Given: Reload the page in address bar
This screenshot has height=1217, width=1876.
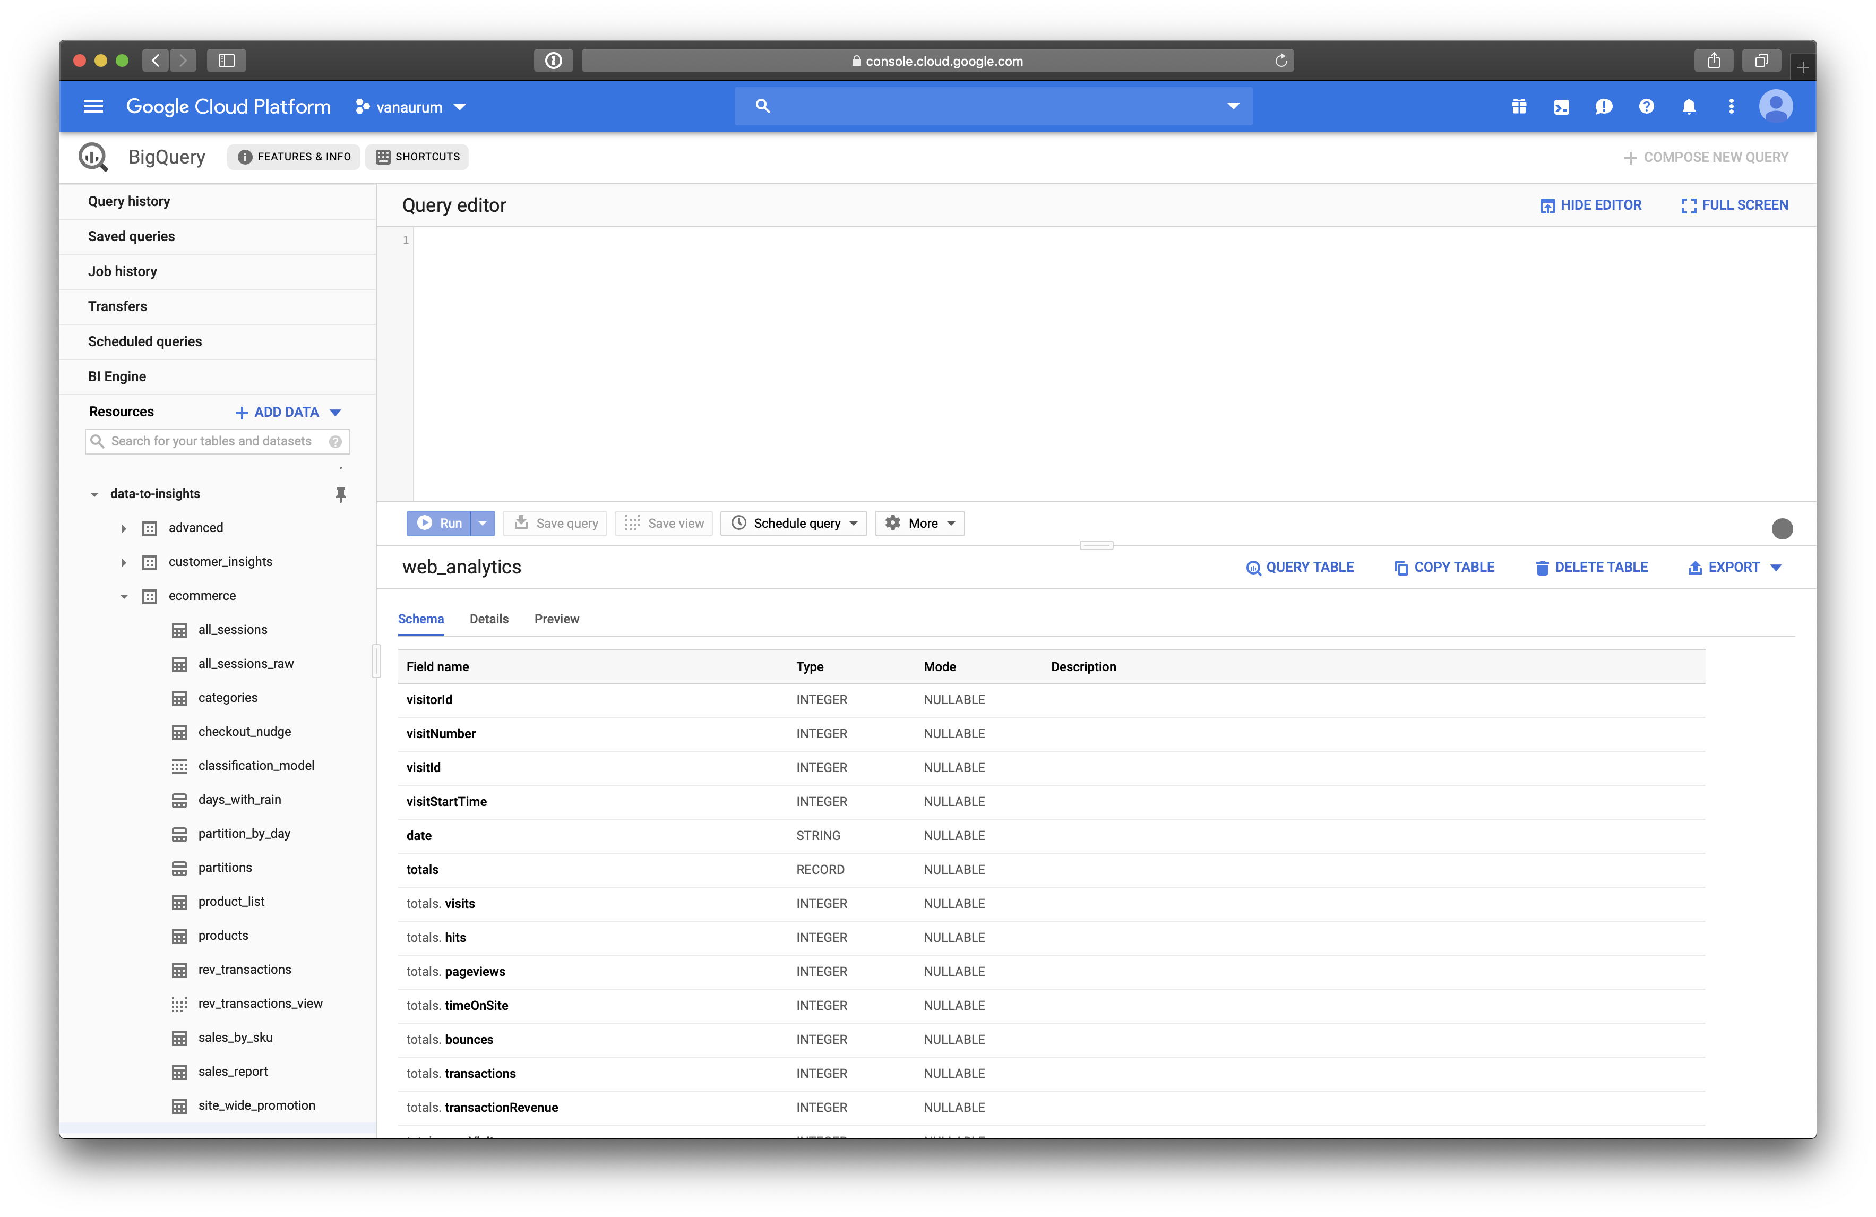Looking at the screenshot, I should (1281, 61).
